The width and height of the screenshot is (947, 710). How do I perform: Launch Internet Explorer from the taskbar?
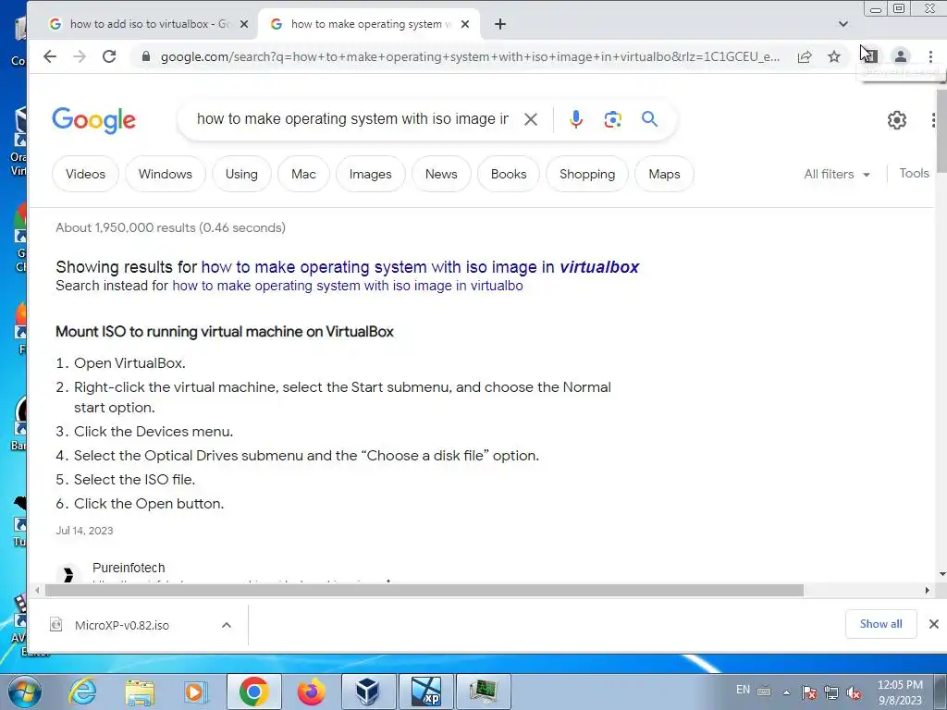point(82,692)
